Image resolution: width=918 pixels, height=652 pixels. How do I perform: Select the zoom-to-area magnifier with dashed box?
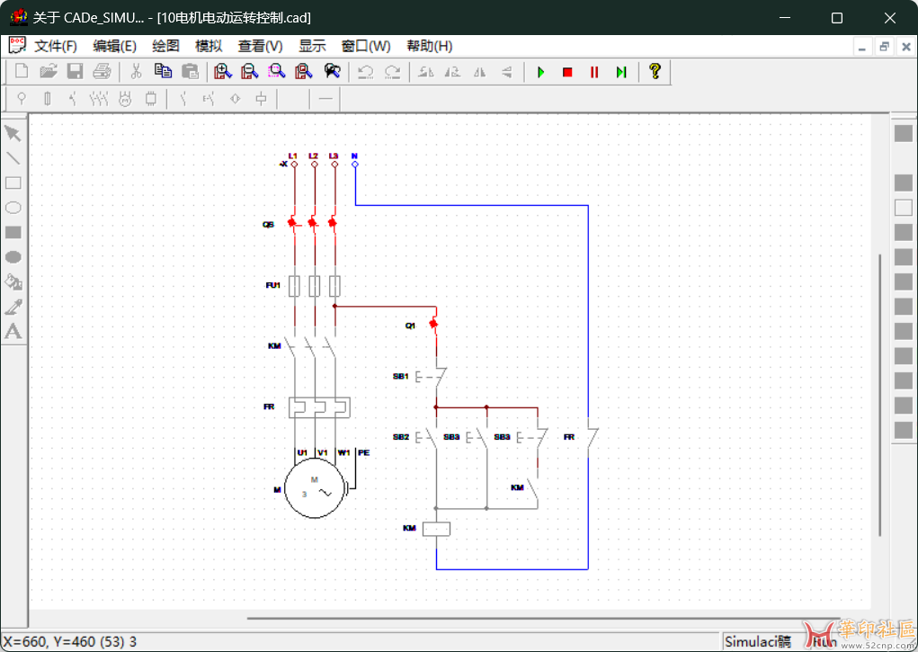[x=276, y=71]
